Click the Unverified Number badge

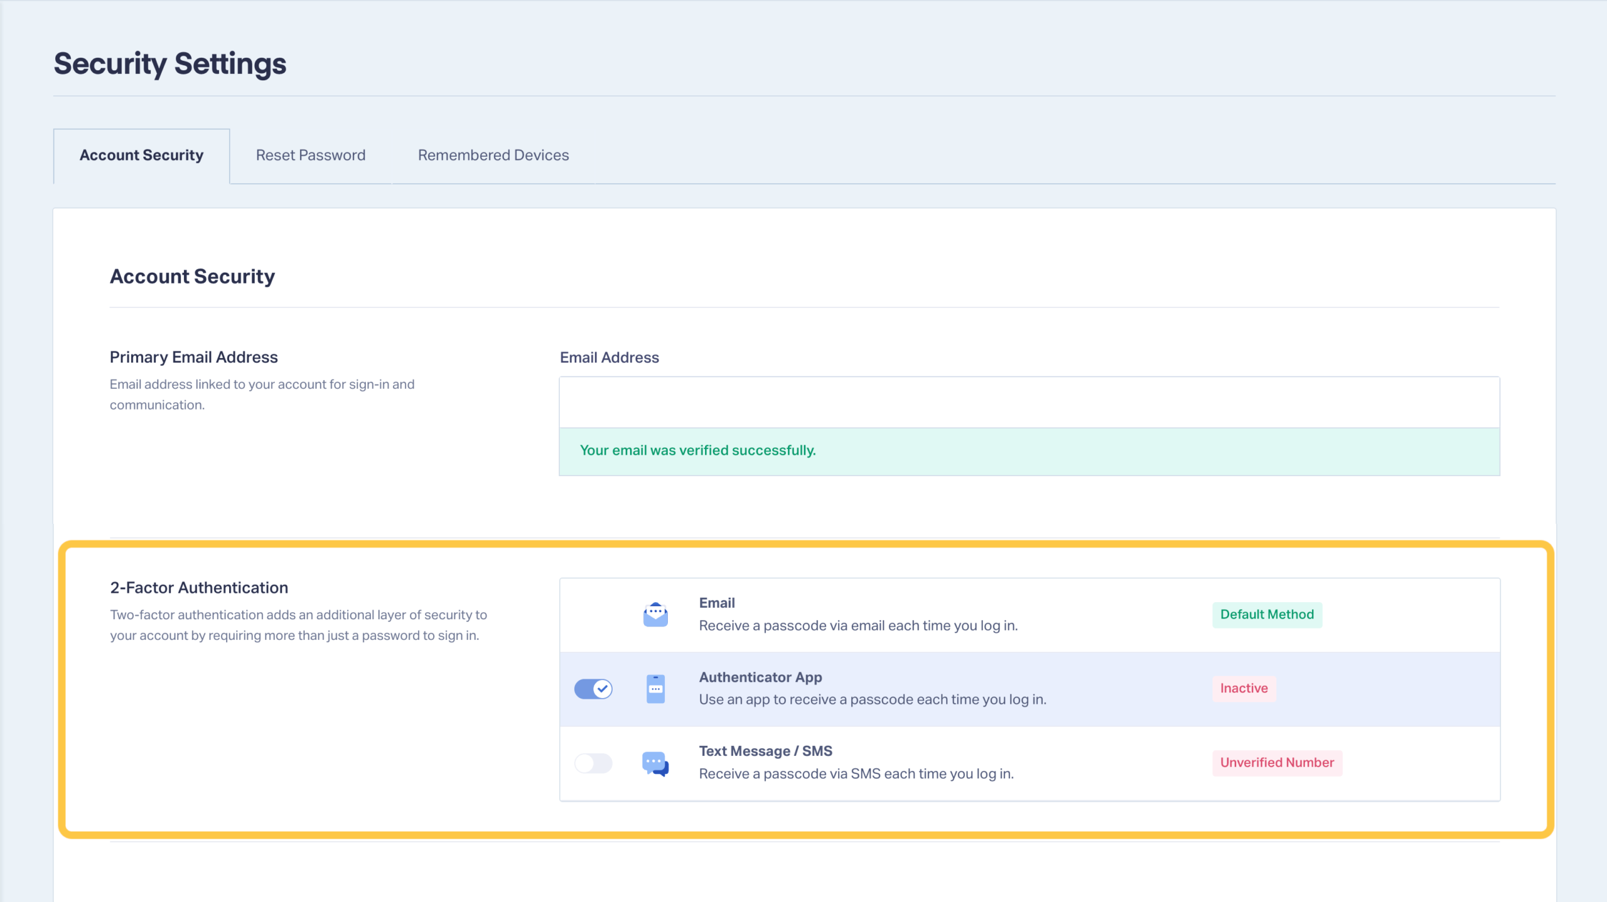1277,762
